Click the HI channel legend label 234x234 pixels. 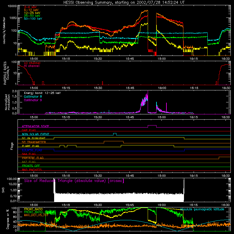(x=32, y=66)
